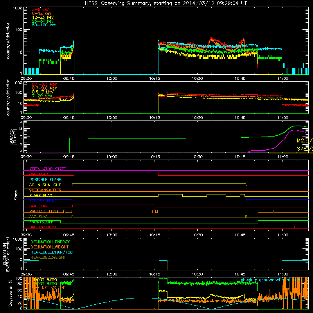The height and width of the screenshot is (313, 313).
Task: Click the B class tick on GOES plot
Action: 21,145
